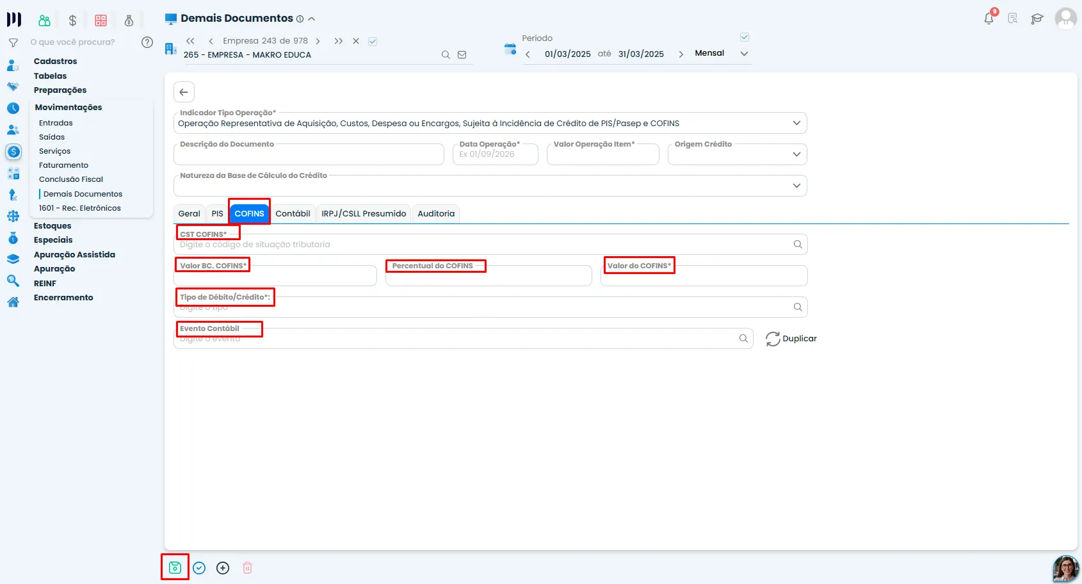Viewport: 1082px width, 584px height.
Task: Open Natureza da Base de Cálculo dropdown
Action: (796, 186)
